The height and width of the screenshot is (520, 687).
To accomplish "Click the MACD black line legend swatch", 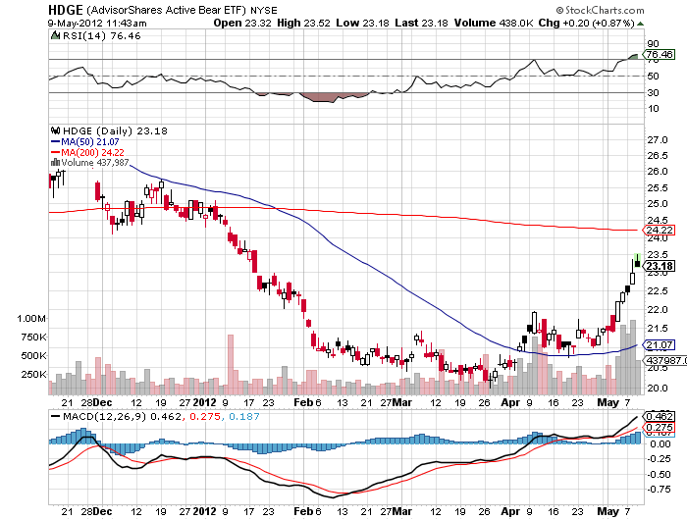I will (55, 416).
